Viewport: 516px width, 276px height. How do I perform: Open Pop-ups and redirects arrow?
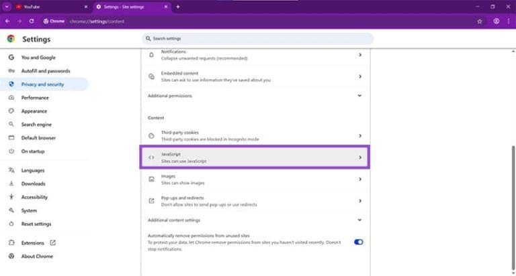pyautogui.click(x=359, y=200)
